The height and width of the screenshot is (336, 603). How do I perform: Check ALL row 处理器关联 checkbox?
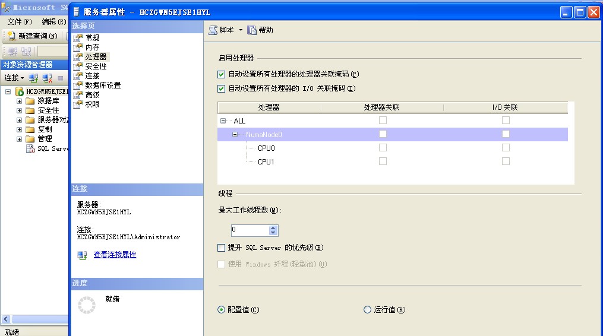tap(383, 121)
